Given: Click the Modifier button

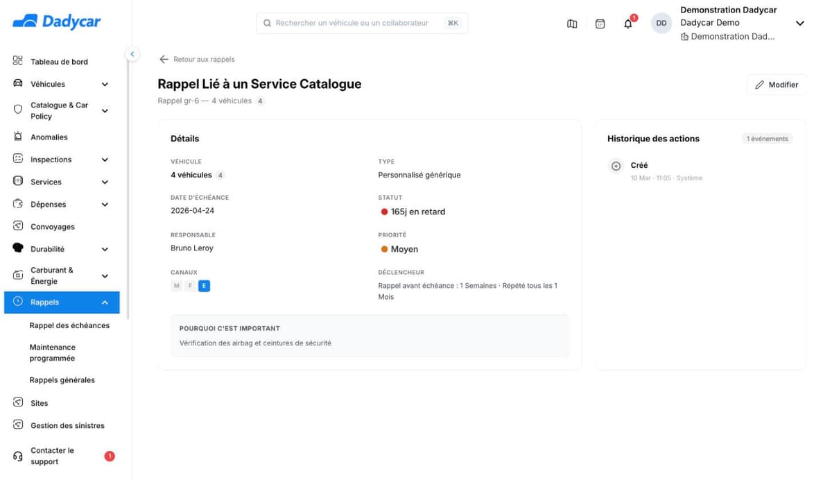Looking at the screenshot, I should pyautogui.click(x=777, y=85).
